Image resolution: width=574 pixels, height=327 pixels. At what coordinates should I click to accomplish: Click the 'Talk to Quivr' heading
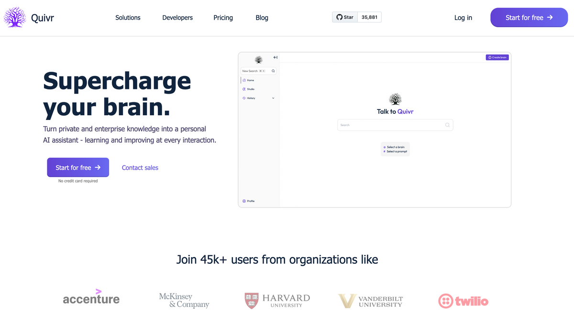[395, 111]
